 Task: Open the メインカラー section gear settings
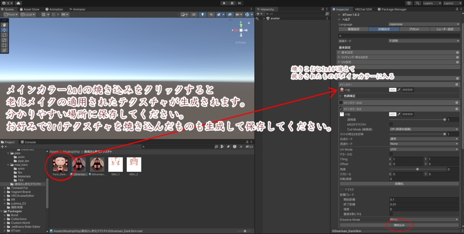(x=457, y=85)
